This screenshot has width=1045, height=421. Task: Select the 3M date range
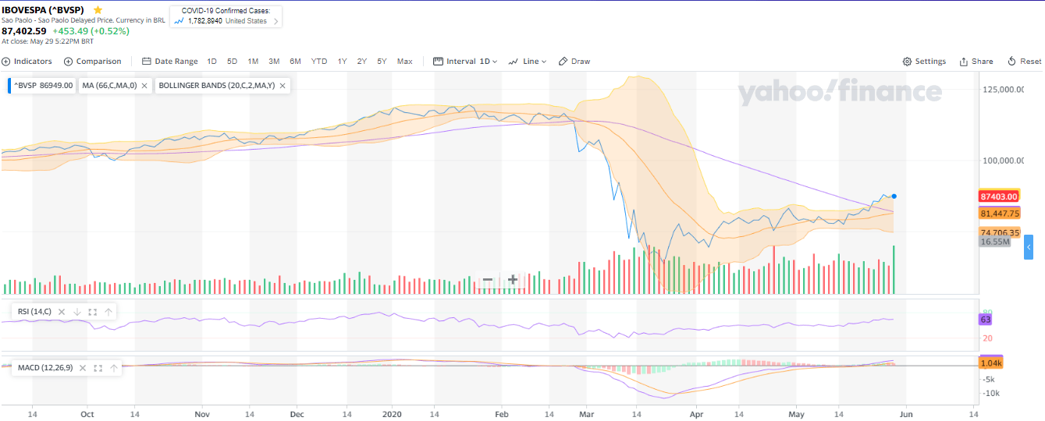click(x=274, y=62)
